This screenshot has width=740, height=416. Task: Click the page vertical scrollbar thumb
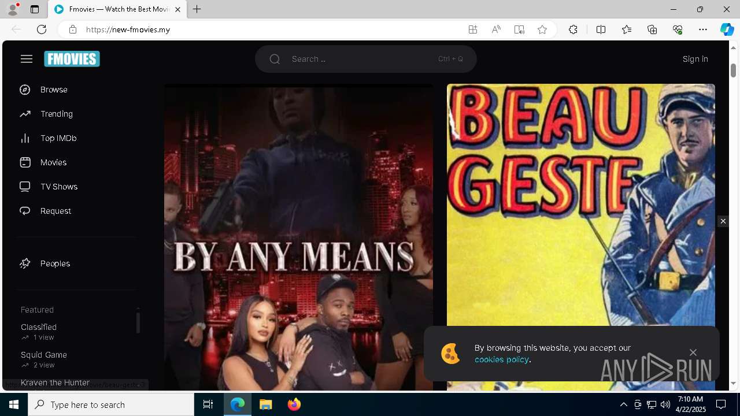(733, 70)
